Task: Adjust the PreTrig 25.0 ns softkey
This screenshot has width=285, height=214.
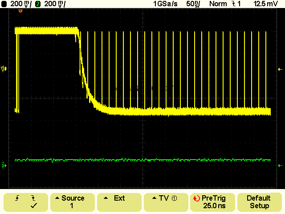Action: [x=213, y=202]
